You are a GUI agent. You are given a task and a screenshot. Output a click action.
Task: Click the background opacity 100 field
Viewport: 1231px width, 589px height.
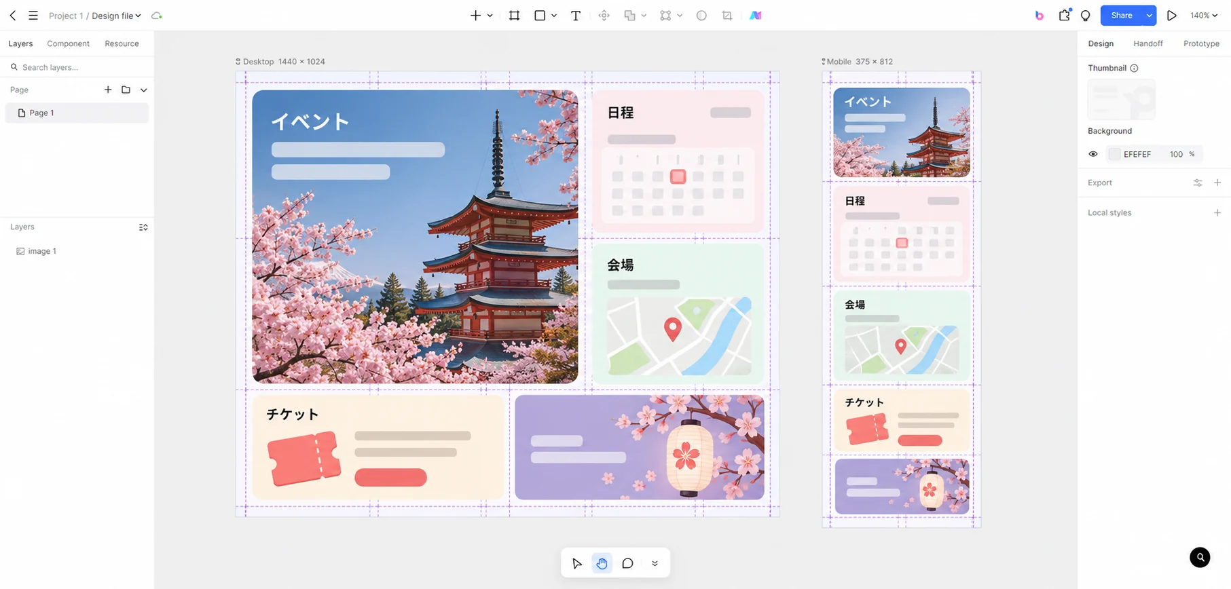click(1176, 154)
